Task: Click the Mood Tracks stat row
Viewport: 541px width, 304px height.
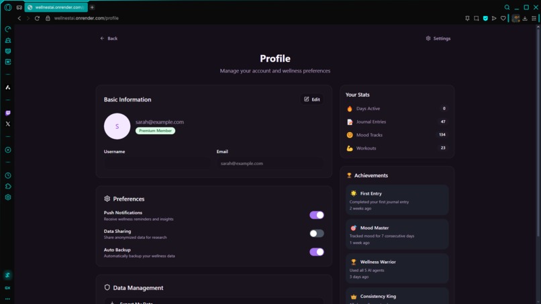Action: (397, 135)
